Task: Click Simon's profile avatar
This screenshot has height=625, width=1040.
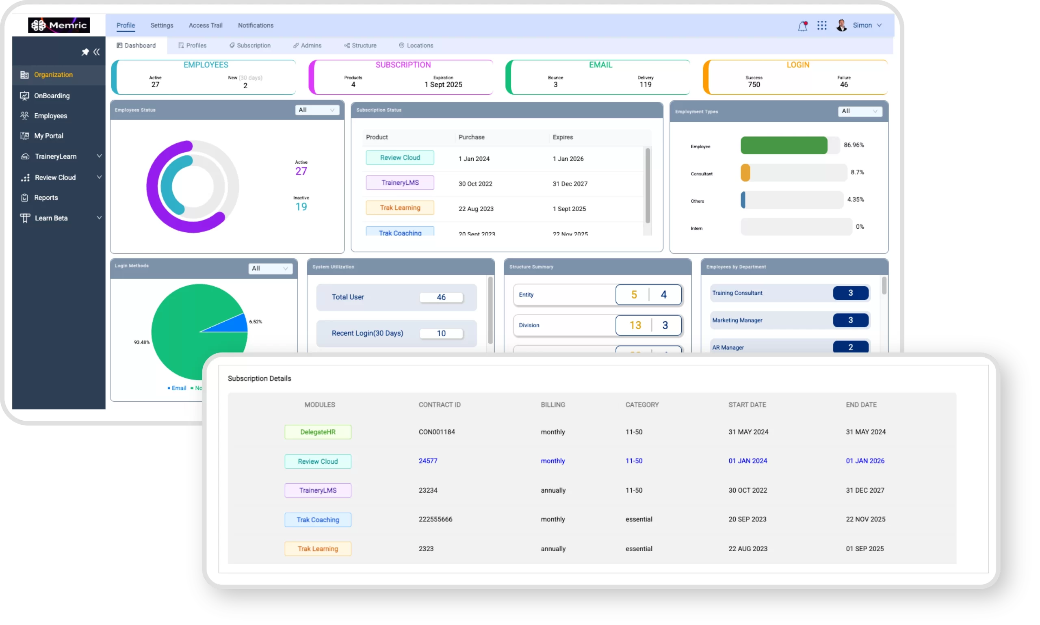Action: coord(841,25)
